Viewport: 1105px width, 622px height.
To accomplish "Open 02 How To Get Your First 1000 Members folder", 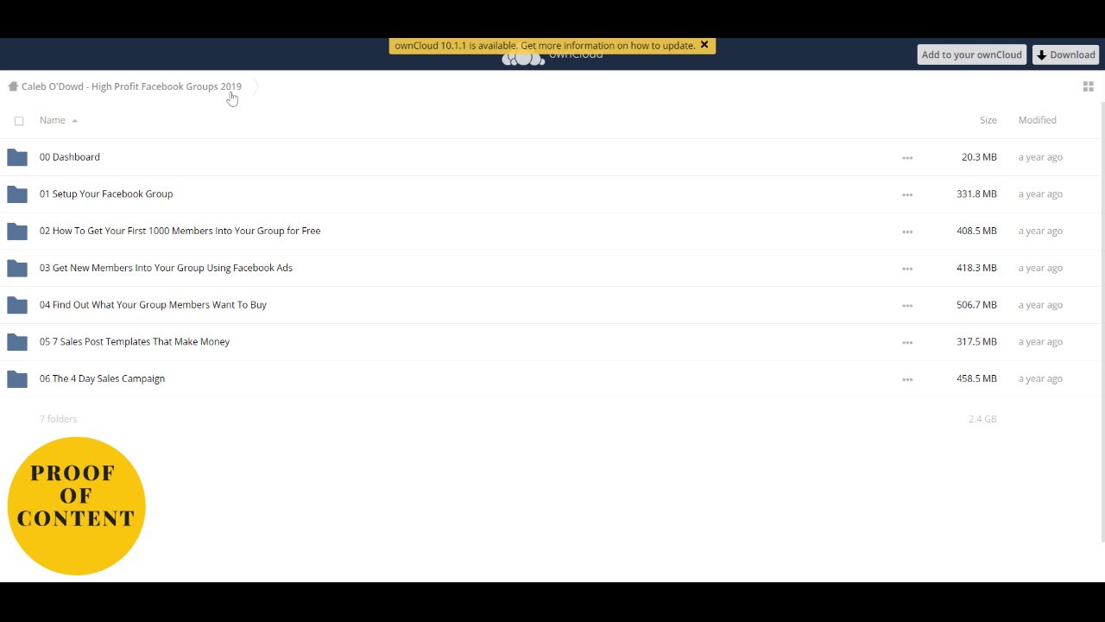I will 180,231.
